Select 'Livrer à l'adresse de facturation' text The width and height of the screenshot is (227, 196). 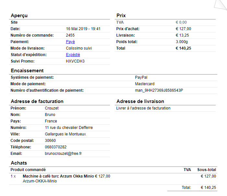(143, 108)
